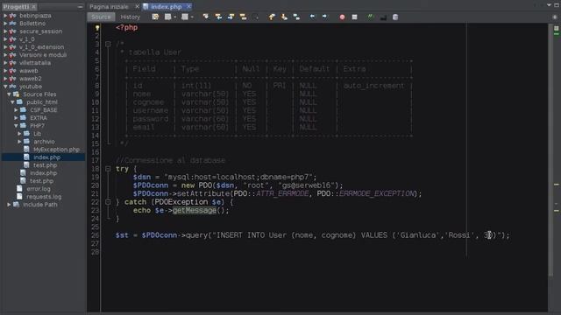561x315 pixels.
Task: Toggle Highlight Search icon in editor toolbar
Action: pyautogui.click(x=243, y=17)
